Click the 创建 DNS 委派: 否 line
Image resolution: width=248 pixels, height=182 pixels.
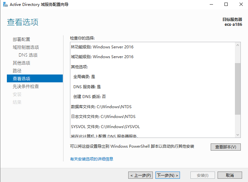pos(90,96)
